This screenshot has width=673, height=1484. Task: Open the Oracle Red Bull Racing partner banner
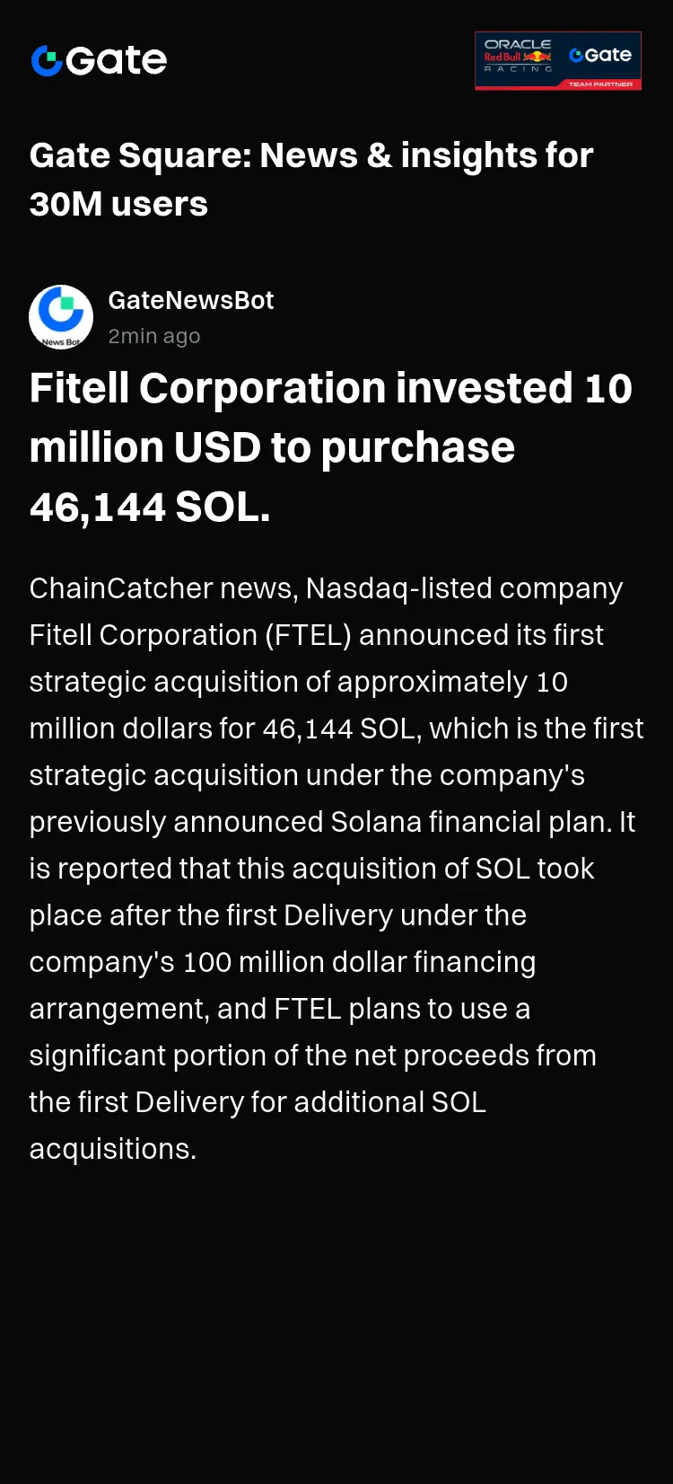(x=558, y=61)
